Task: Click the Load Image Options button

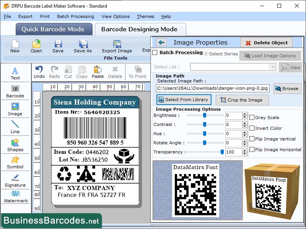Action: pyautogui.click(x=270, y=56)
